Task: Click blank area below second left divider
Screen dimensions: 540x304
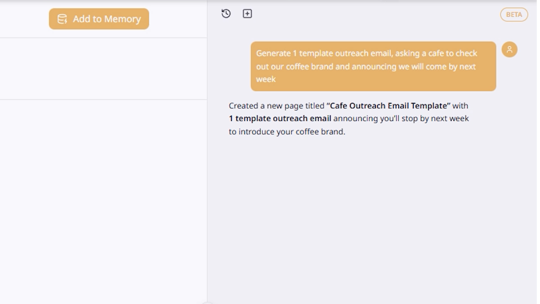Action: [103, 197]
